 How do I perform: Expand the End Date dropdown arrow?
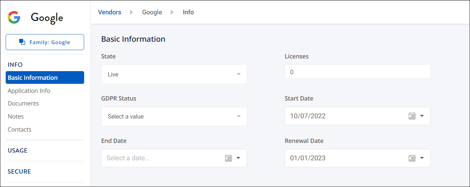pyautogui.click(x=238, y=158)
